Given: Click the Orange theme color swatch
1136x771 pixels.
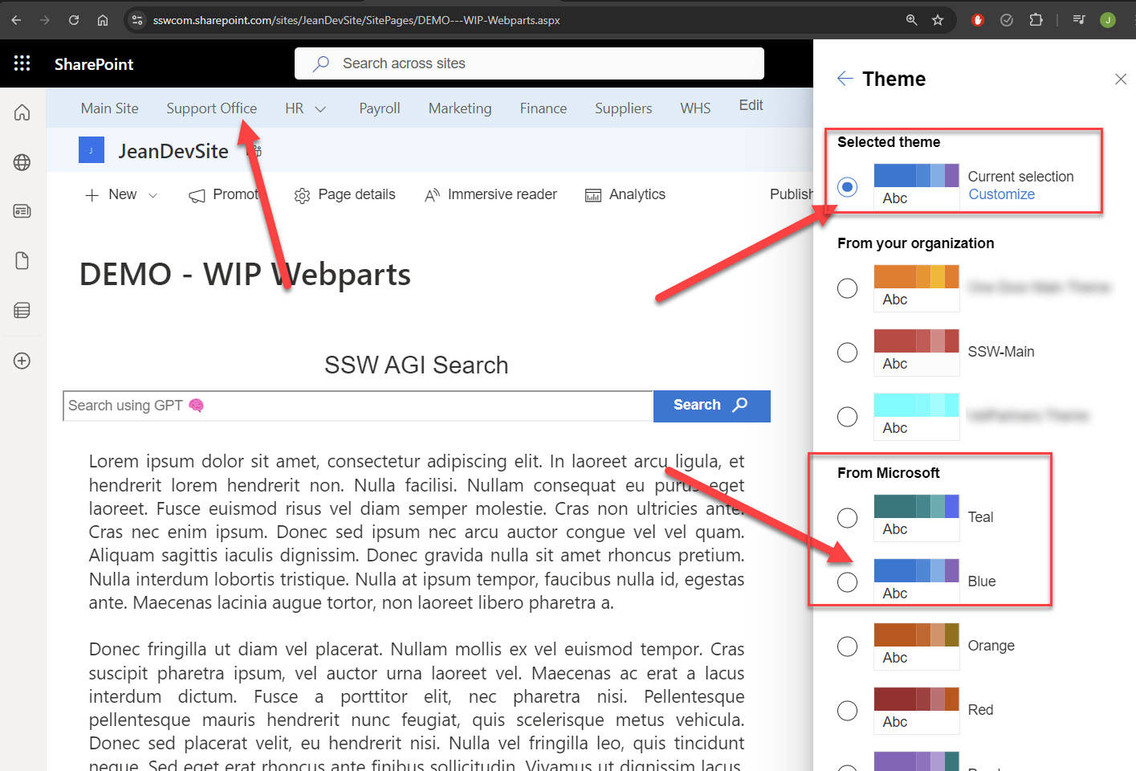Looking at the screenshot, I should 916,636.
